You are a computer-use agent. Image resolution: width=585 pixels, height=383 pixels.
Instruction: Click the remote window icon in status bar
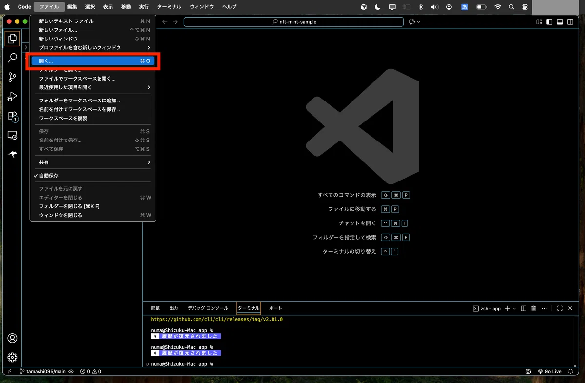coord(9,371)
